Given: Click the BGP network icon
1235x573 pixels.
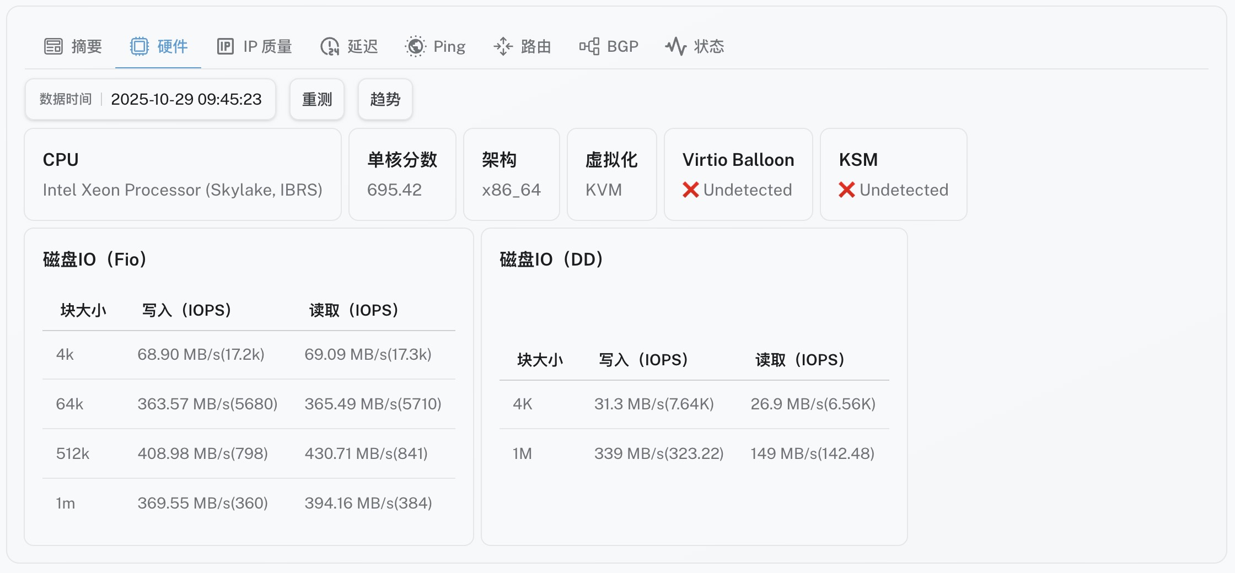Looking at the screenshot, I should [x=589, y=47].
